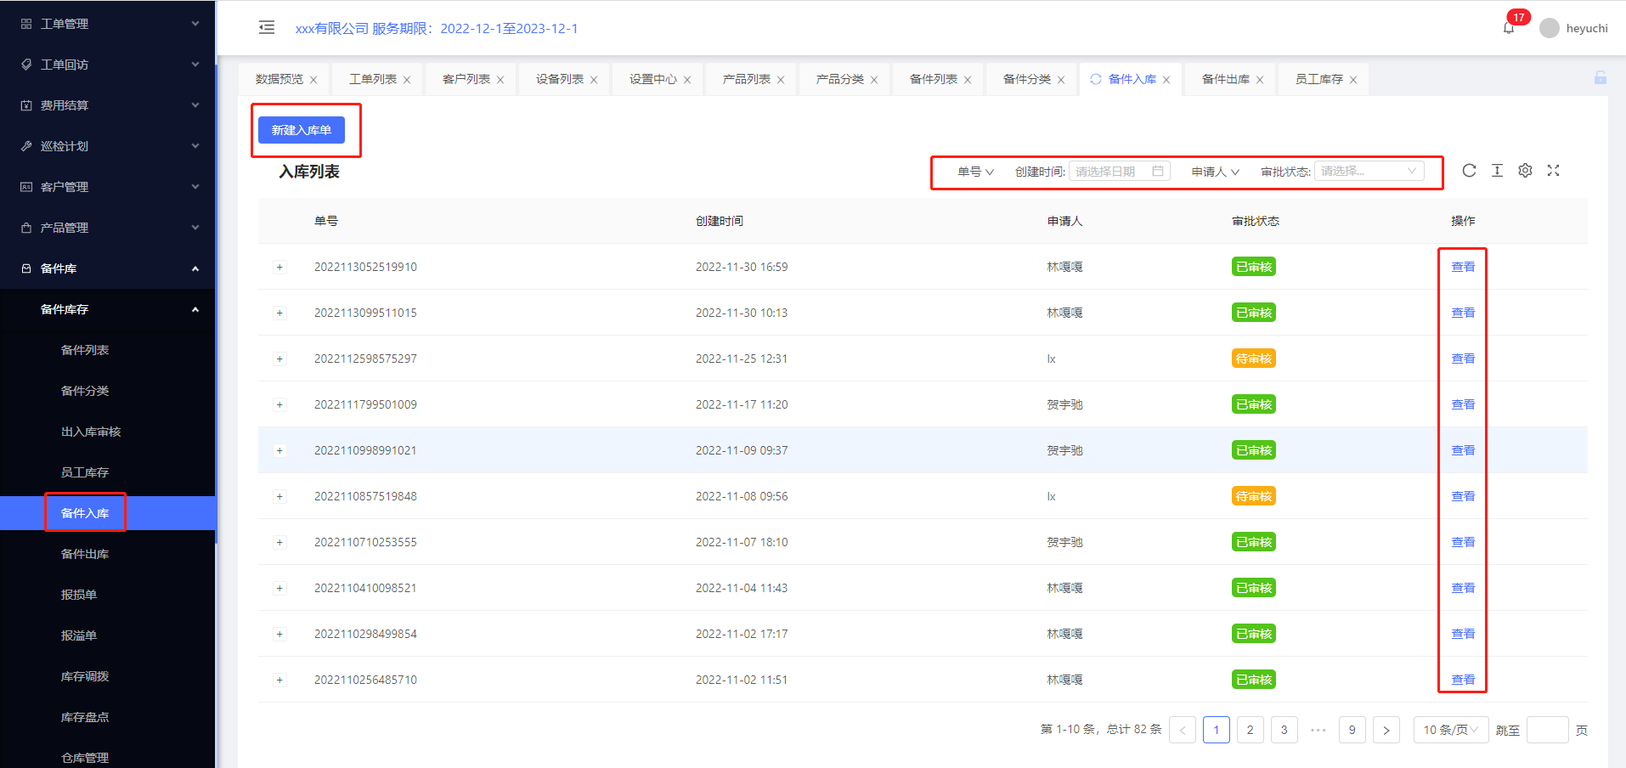This screenshot has height=768, width=1626.
Task: Open the 申请人 filter dropdown
Action: (1215, 172)
